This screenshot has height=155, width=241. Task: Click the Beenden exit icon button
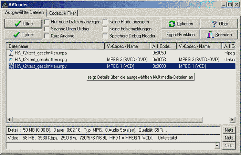219,34
